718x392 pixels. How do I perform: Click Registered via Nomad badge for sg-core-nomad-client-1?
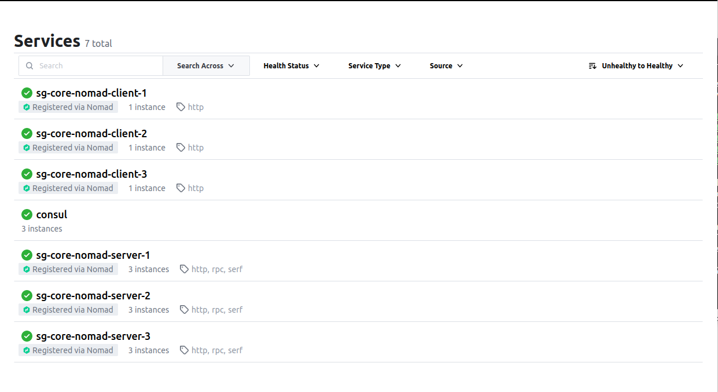click(68, 107)
